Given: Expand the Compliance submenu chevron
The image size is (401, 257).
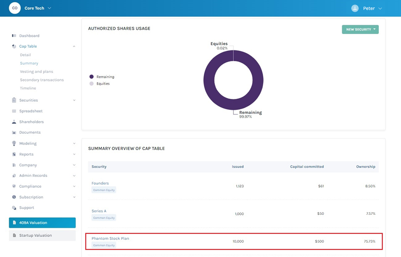Looking at the screenshot, I should [74, 186].
